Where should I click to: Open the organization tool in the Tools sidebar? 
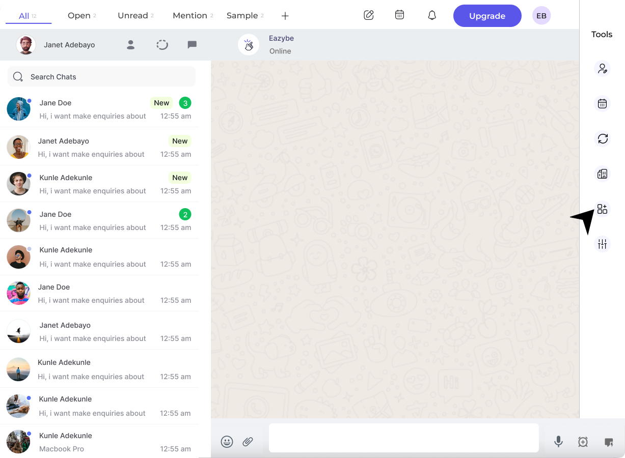coord(602,174)
